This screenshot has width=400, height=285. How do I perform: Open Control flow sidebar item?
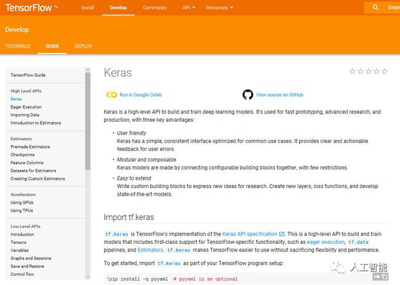pos(22,274)
